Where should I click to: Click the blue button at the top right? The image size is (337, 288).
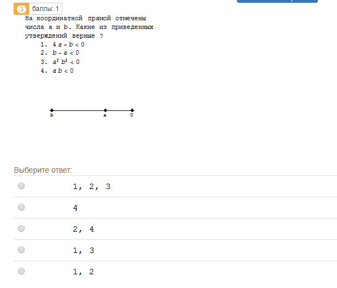[x=277, y=1]
